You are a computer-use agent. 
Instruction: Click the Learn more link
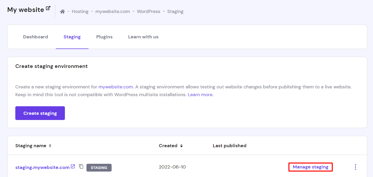[200, 94]
